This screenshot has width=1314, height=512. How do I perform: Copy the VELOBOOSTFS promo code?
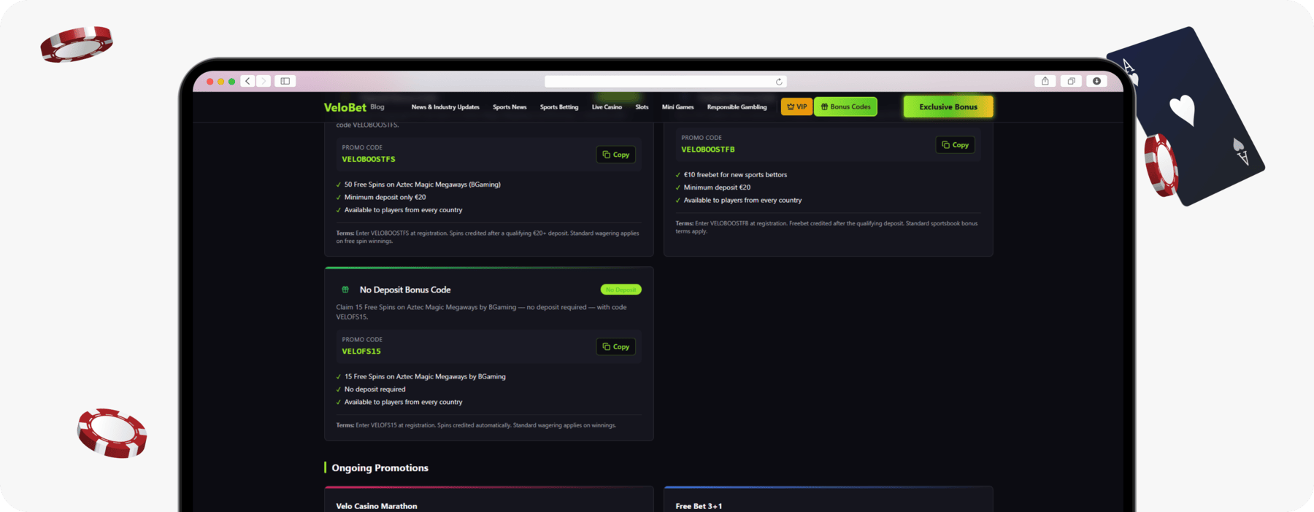[x=616, y=155]
